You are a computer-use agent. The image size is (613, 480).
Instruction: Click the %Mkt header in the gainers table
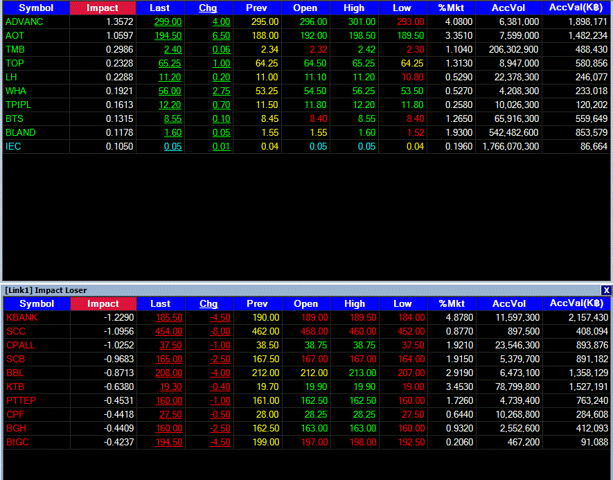[451, 8]
